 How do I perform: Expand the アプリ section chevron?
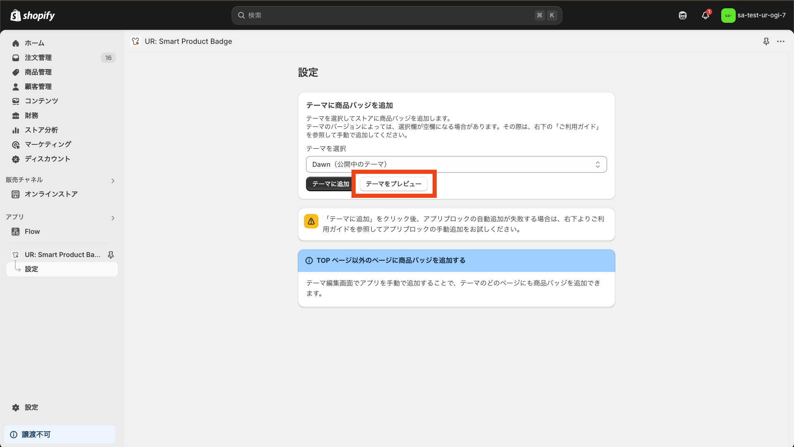click(113, 218)
